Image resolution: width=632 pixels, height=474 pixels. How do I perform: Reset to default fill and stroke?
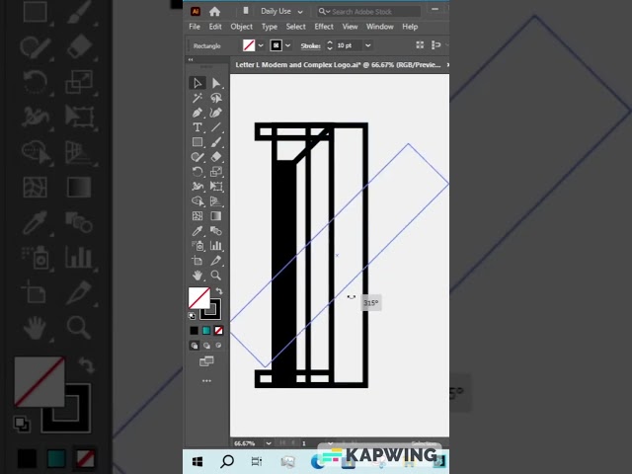pos(192,316)
